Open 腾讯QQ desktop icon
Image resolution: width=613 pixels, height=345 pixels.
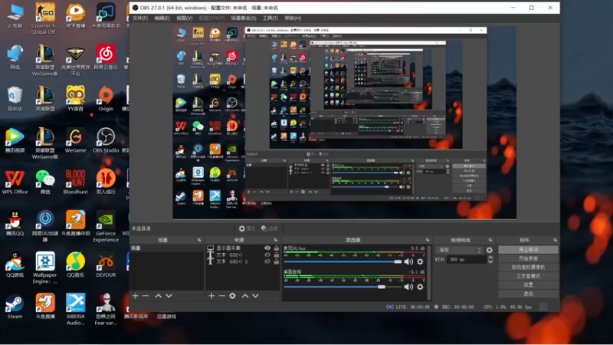[x=15, y=224]
